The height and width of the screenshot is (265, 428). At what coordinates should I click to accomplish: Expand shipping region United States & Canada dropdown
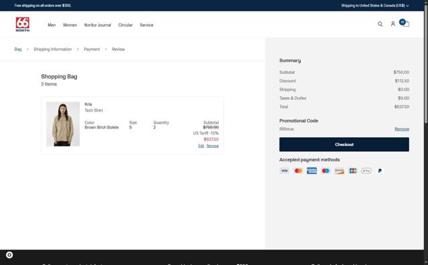click(374, 5)
